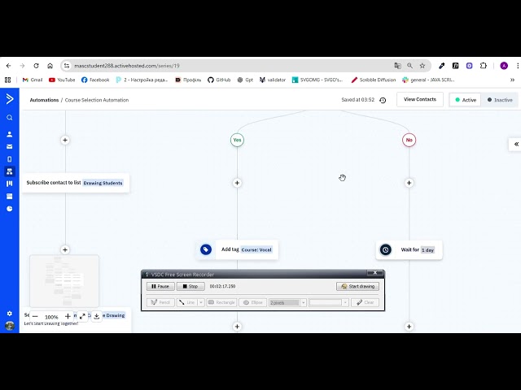Open the Facebook bookmark
Image resolution: width=521 pixels, height=390 pixels.
(95, 80)
